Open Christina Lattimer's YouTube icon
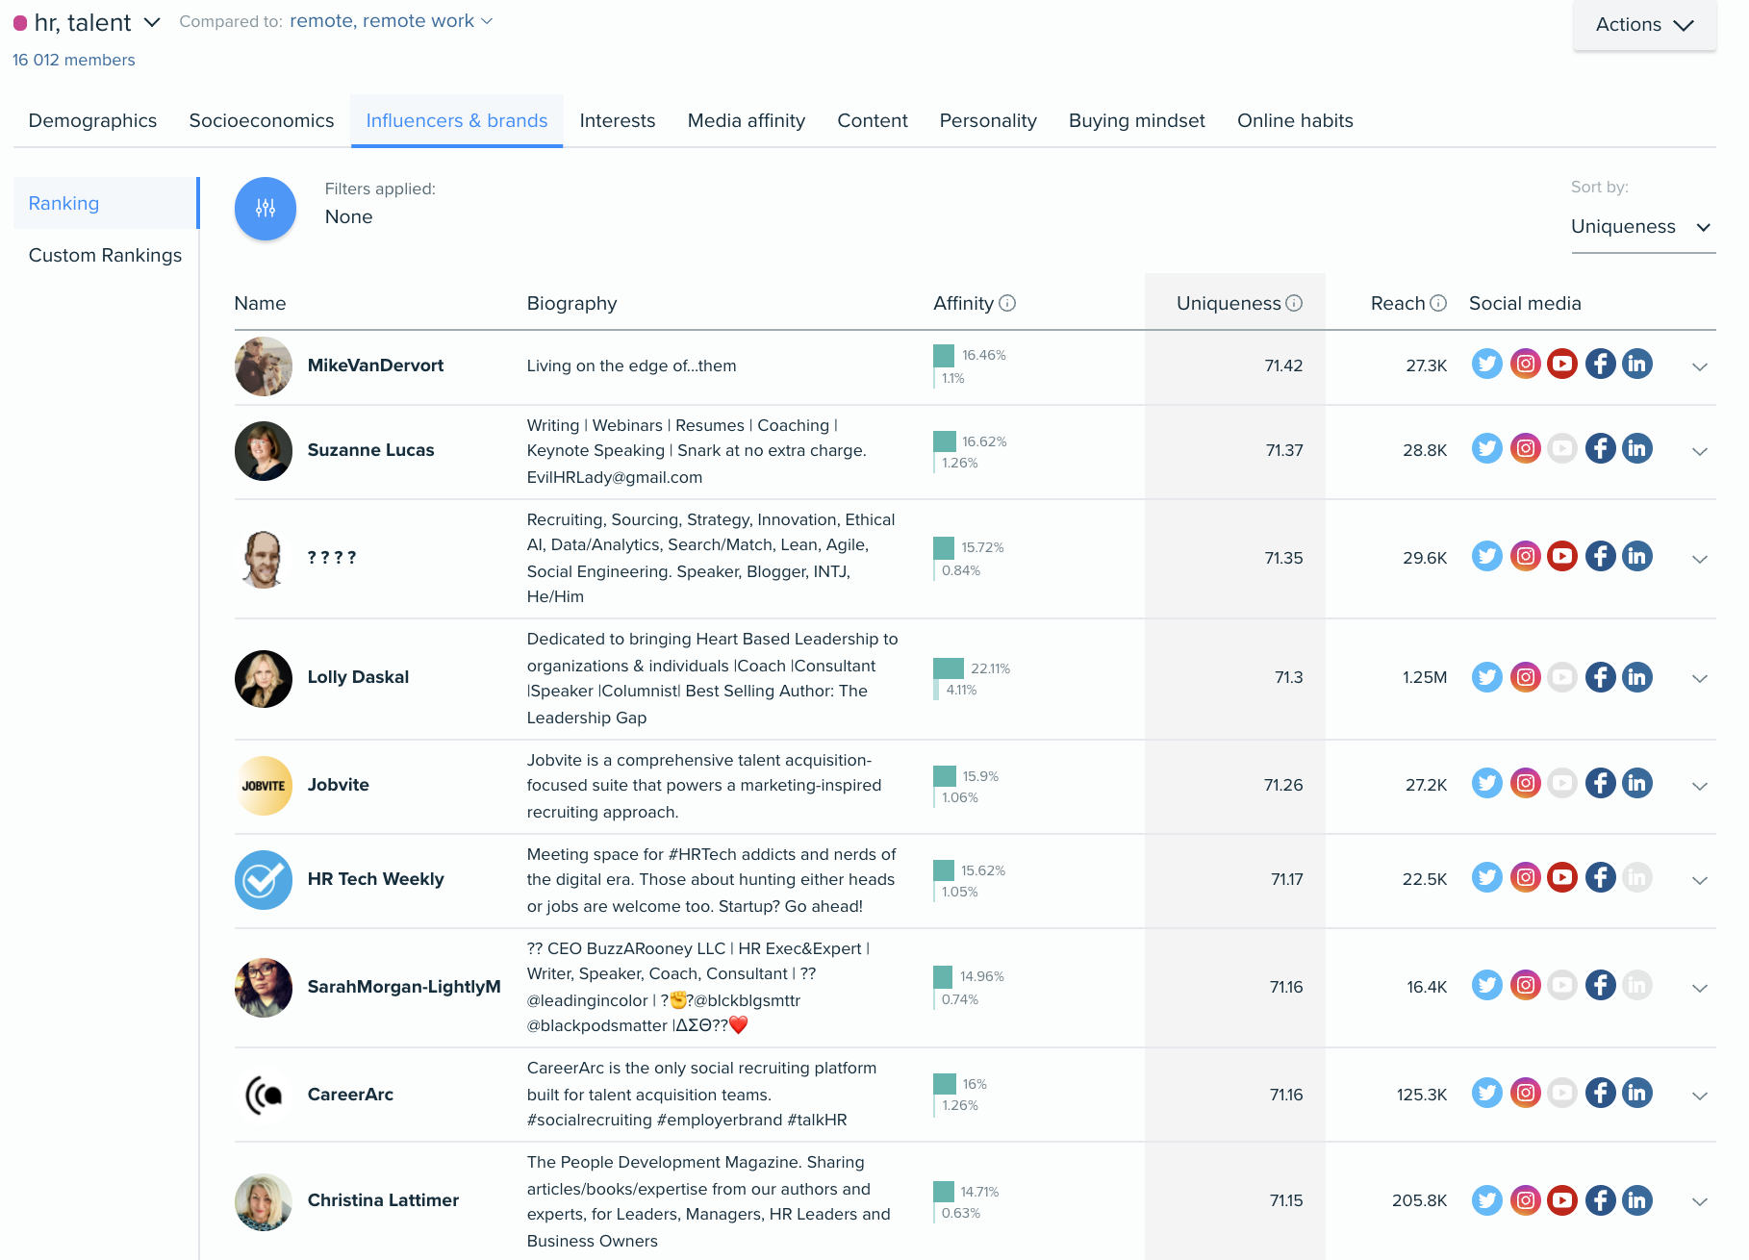Viewport: 1749px width, 1260px height. click(1562, 1201)
